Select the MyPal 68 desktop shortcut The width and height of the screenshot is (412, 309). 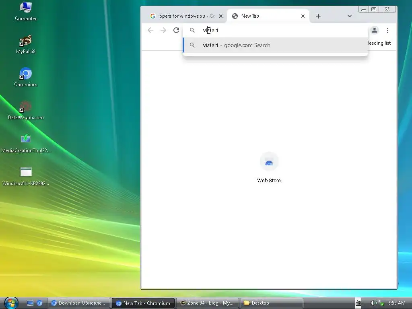[x=26, y=44]
